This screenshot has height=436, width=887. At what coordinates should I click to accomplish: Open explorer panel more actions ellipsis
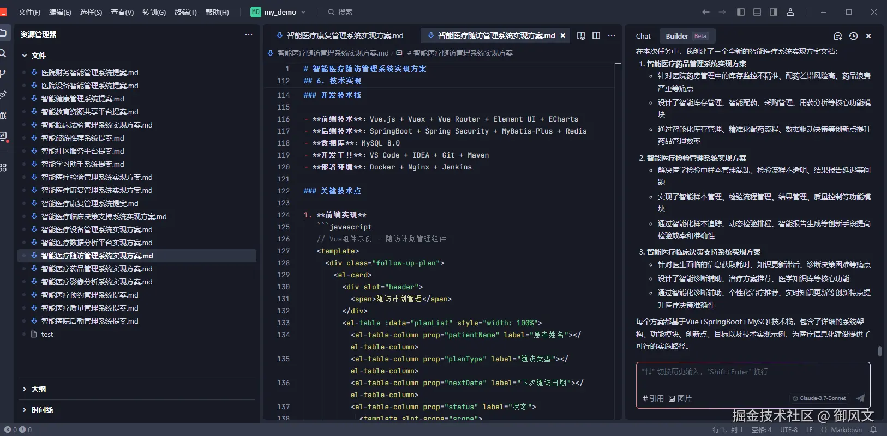tap(249, 34)
